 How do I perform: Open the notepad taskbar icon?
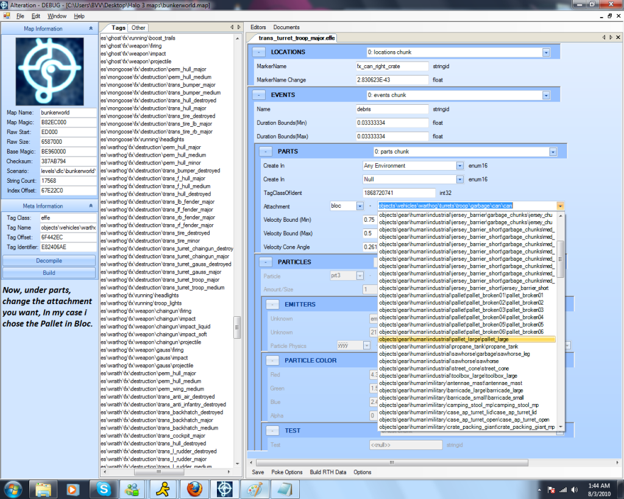click(285, 489)
